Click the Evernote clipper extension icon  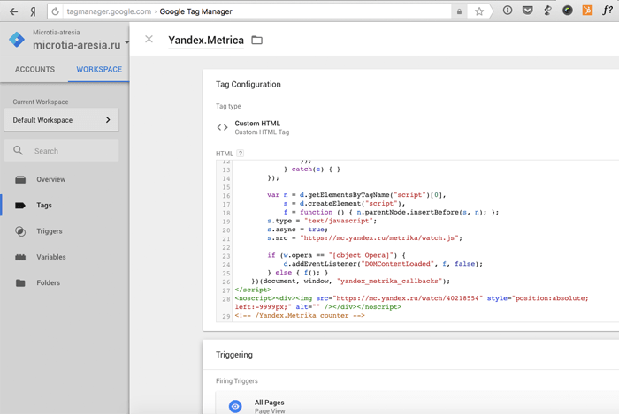click(x=547, y=11)
